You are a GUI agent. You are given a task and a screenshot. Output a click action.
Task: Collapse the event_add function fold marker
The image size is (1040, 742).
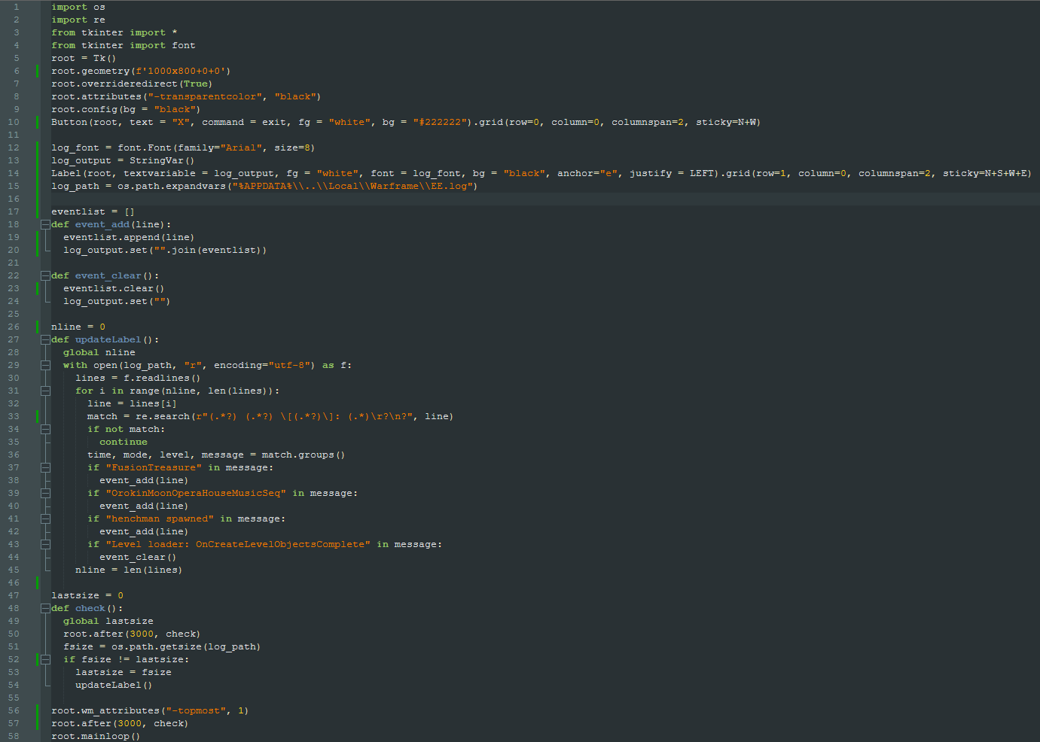(45, 224)
